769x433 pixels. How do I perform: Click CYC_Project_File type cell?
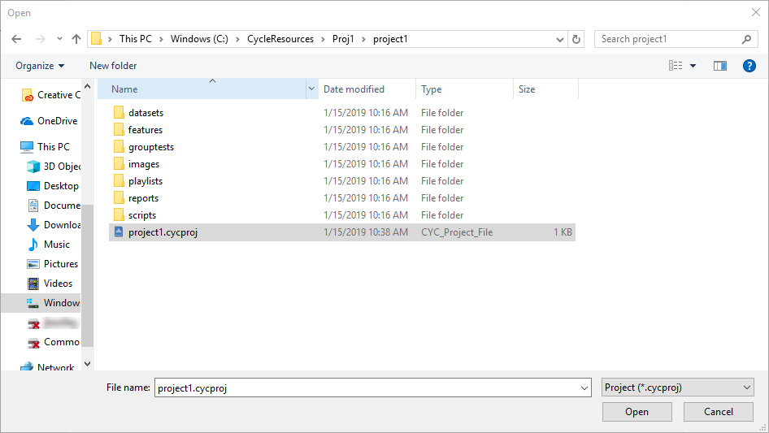pyautogui.click(x=457, y=232)
